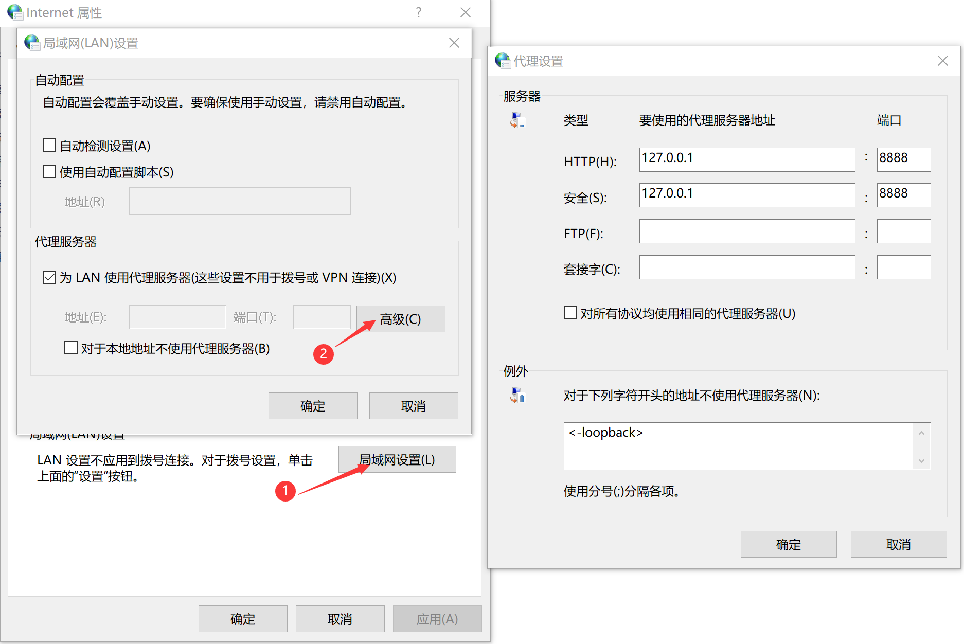Close the 代理设置 dialog with X
964x644 pixels.
coord(942,61)
